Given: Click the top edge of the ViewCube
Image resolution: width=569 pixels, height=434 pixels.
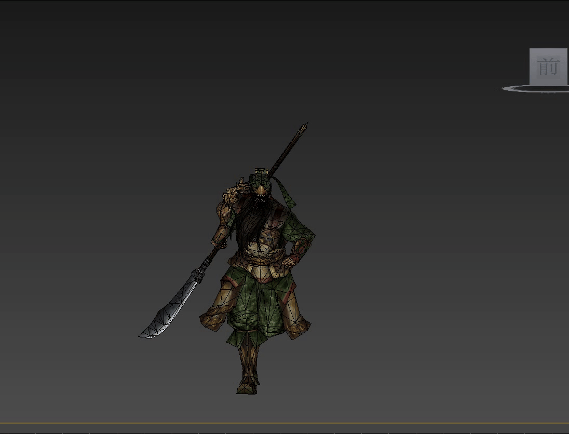Looking at the screenshot, I should click(548, 50).
